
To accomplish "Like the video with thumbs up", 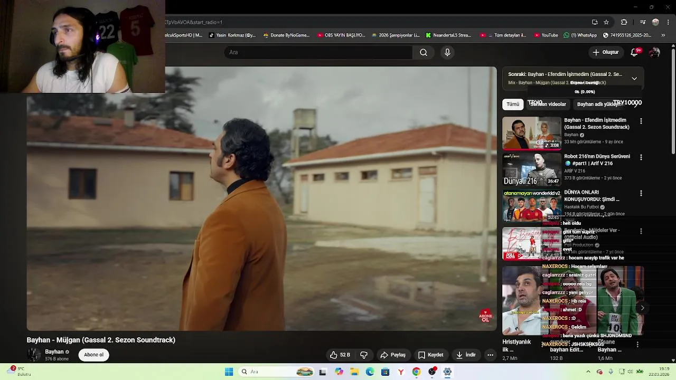I will [x=340, y=355].
